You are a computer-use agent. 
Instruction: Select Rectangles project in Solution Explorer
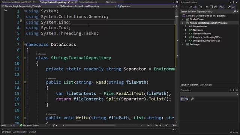[195, 44]
